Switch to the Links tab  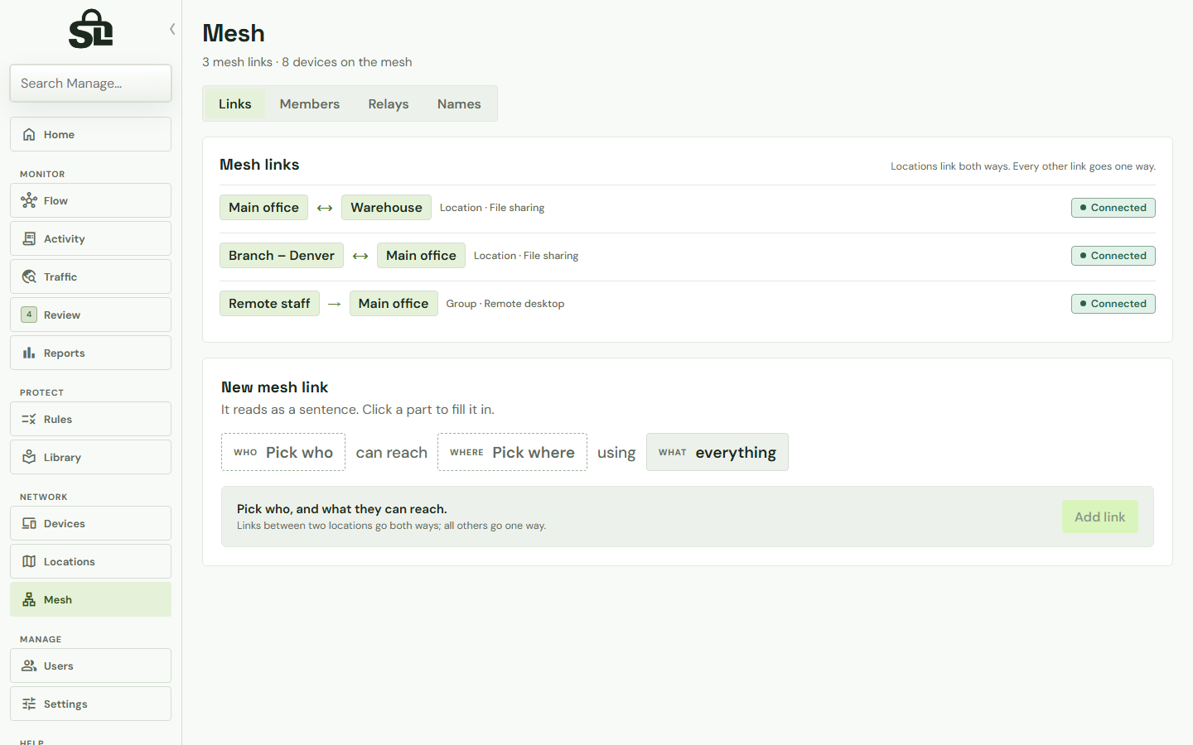coord(234,103)
